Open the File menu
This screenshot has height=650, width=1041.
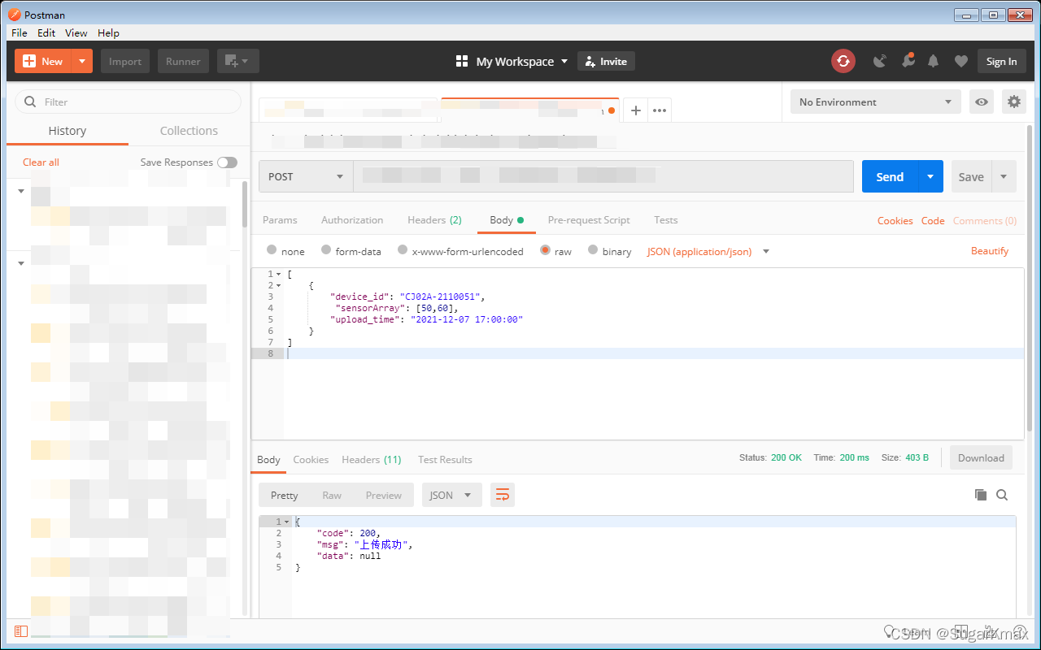20,32
